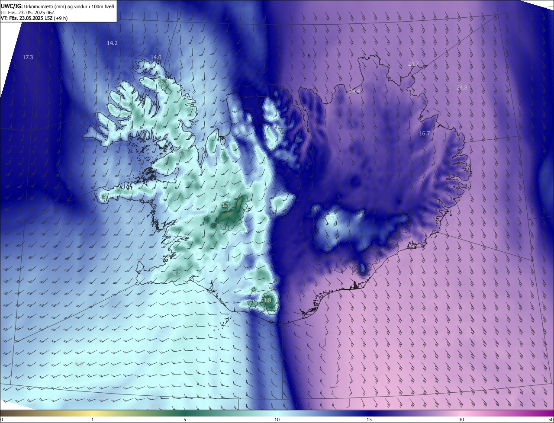Click the color scale tick labeled 0
The height and width of the screenshot is (423, 554).
[2, 420]
